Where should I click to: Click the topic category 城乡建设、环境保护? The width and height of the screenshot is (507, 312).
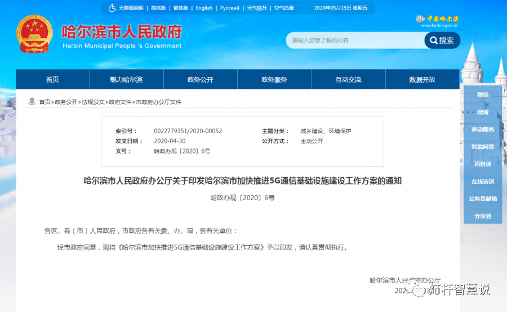pyautogui.click(x=326, y=131)
